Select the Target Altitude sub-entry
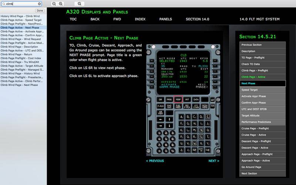 (x=262, y=115)
